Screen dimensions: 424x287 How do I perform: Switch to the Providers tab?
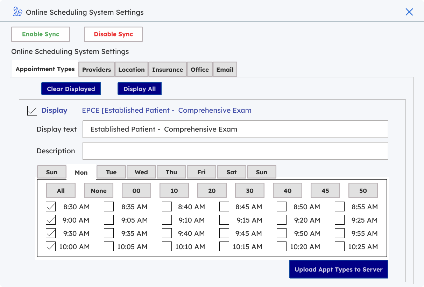click(x=97, y=70)
